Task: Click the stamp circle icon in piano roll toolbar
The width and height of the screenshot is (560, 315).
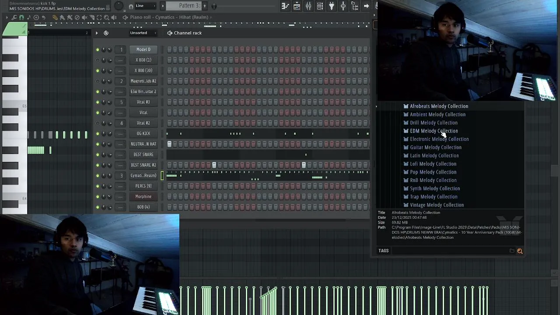Action: 36,17
